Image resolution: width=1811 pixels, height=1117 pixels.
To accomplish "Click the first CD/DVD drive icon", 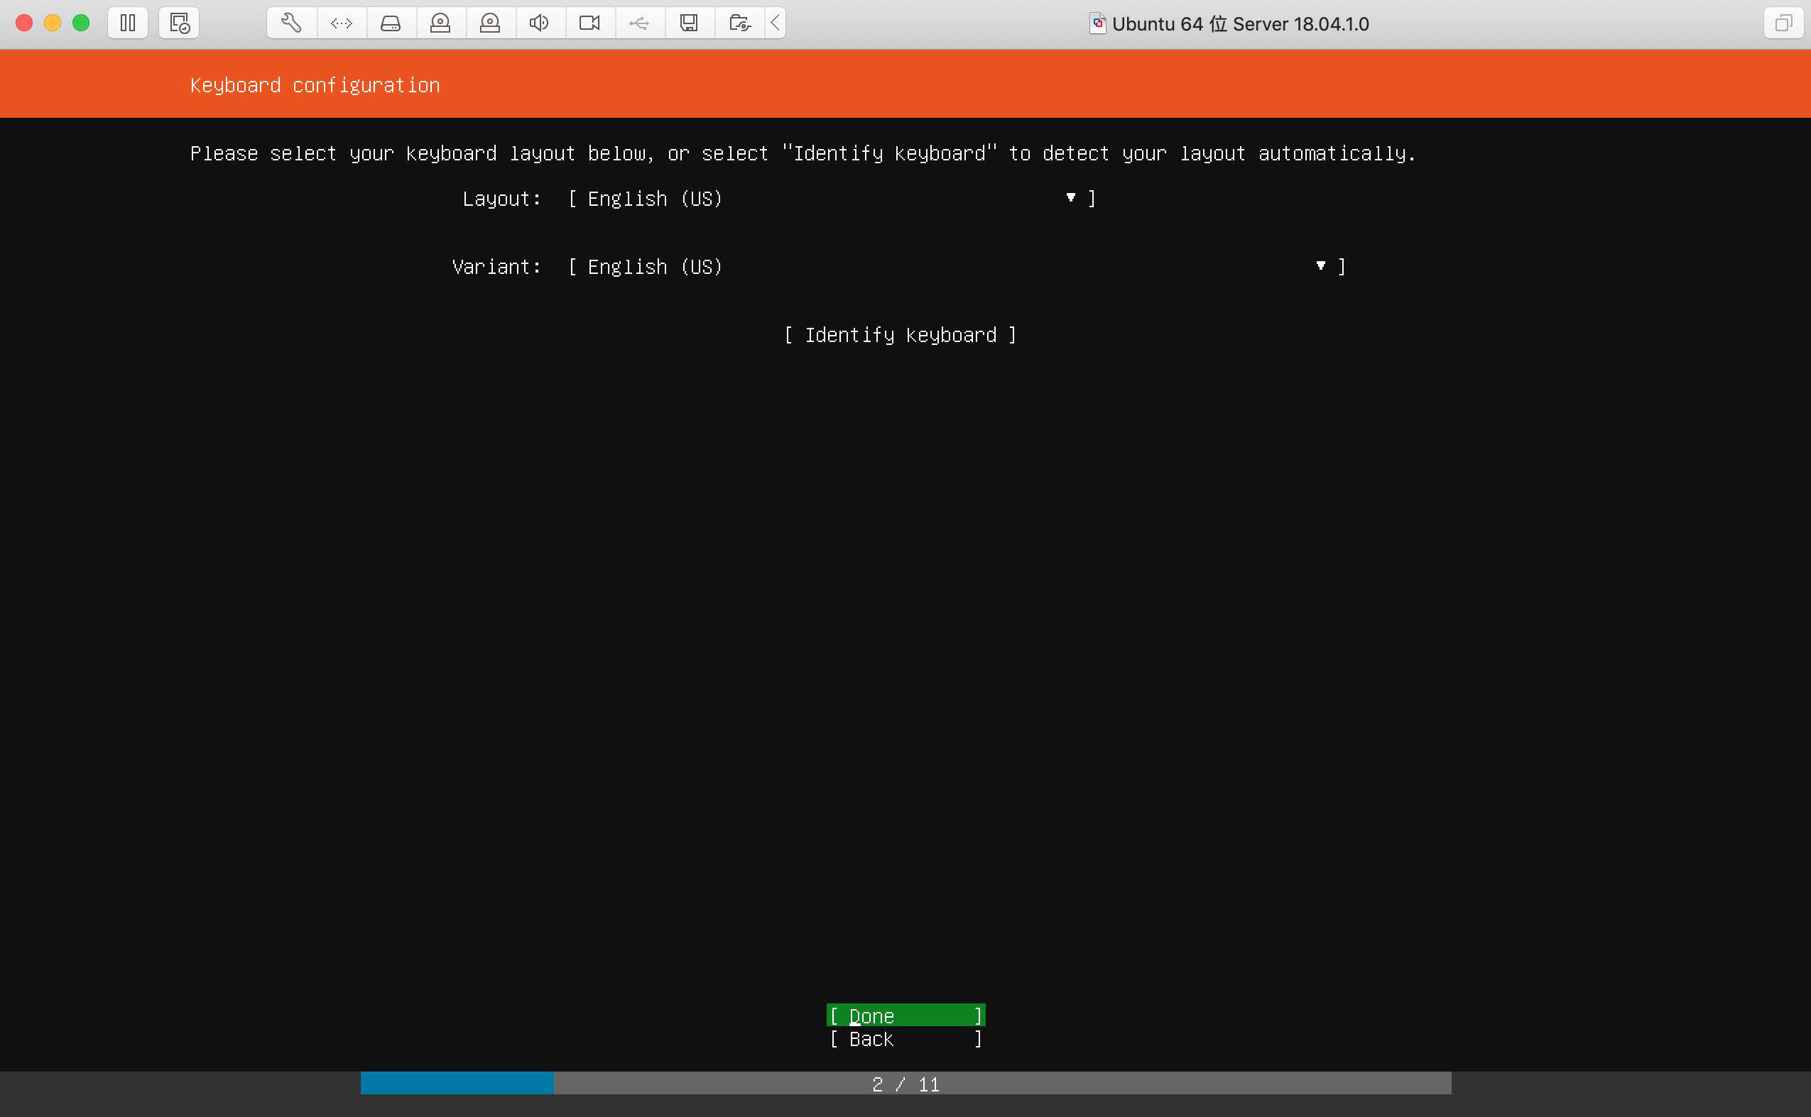I will 440,23.
